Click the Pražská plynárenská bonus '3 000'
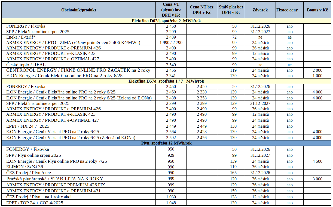The height and width of the screenshot is (207, 333). pos(317,179)
